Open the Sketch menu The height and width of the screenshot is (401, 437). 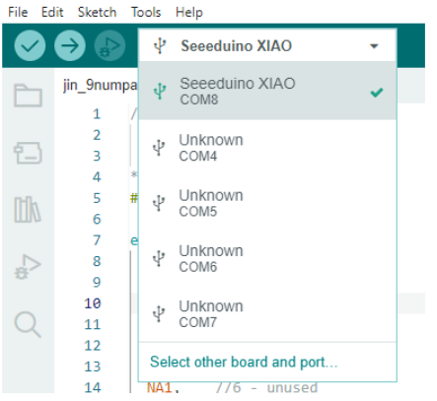(97, 13)
